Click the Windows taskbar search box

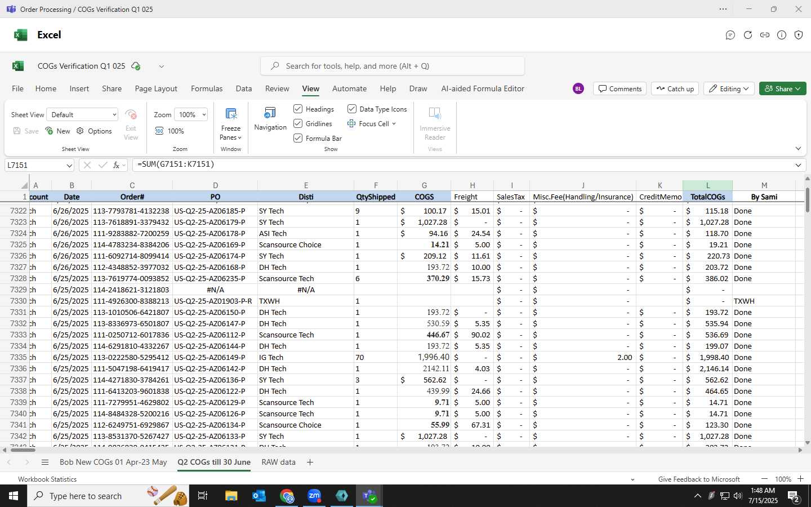(108, 496)
